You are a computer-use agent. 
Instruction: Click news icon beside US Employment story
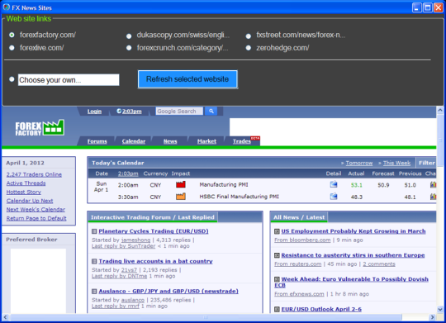(277, 231)
